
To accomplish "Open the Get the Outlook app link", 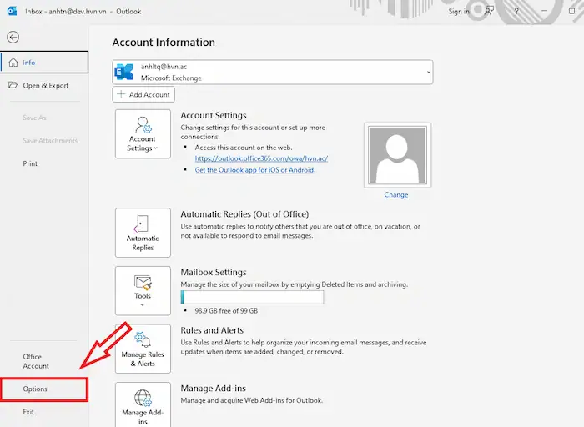I will coord(255,170).
